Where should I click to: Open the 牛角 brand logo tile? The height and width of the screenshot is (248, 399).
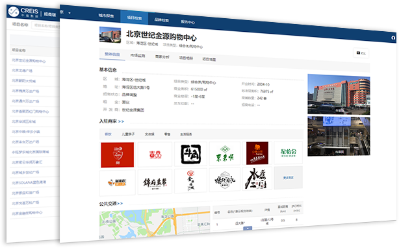[191, 154]
